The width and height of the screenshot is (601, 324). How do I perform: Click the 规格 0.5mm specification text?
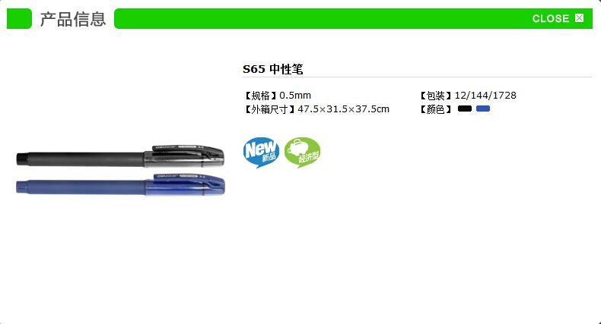point(277,96)
